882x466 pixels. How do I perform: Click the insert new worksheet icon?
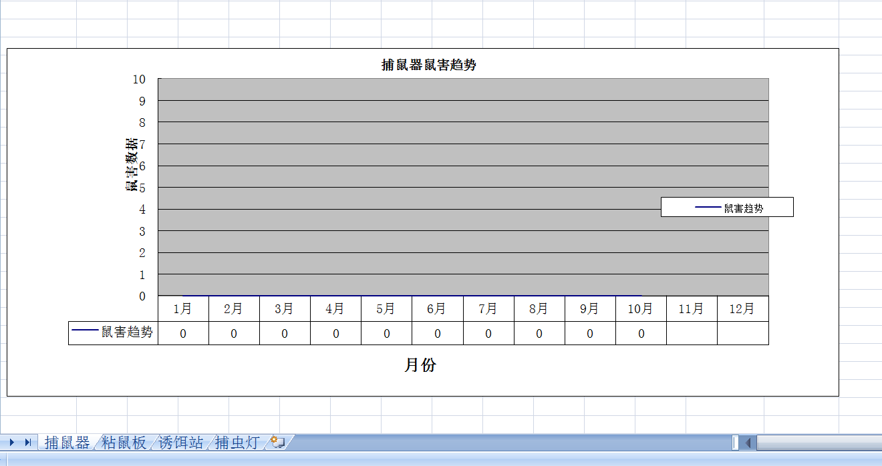[278, 442]
